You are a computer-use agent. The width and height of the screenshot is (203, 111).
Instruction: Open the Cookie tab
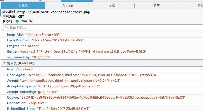(68, 6)
